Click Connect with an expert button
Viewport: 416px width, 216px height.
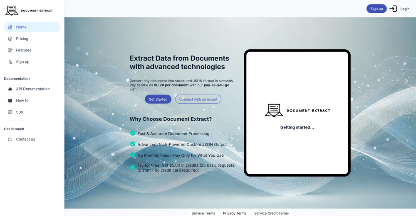tap(198, 100)
